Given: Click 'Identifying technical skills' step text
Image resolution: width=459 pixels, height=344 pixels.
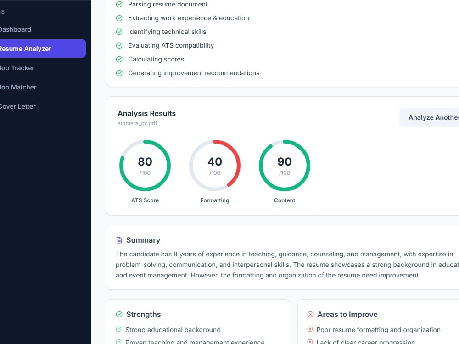Looking at the screenshot, I should 167,32.
